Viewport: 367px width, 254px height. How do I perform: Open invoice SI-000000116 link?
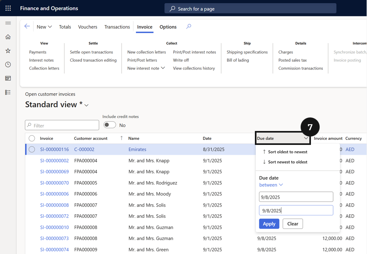[54, 149]
